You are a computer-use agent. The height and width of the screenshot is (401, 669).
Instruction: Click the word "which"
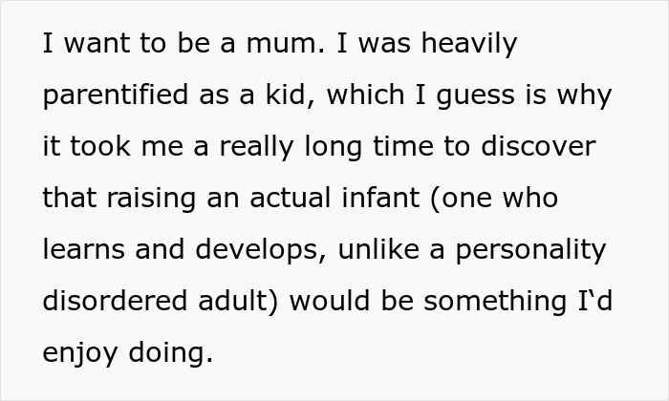pyautogui.click(x=365, y=95)
